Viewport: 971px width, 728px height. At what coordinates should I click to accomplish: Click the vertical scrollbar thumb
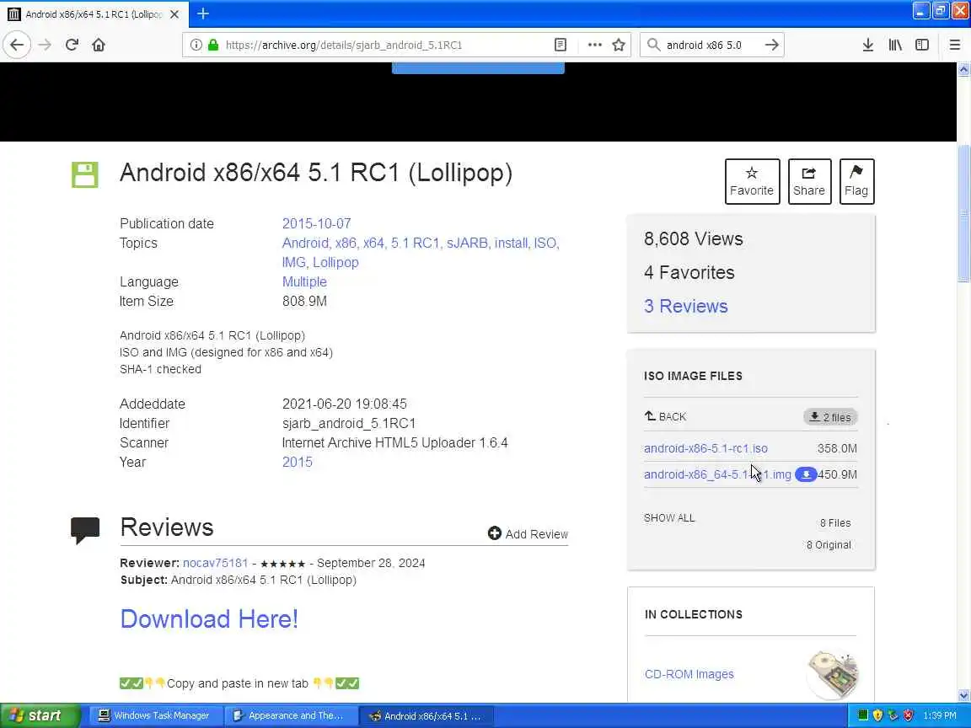click(x=963, y=212)
